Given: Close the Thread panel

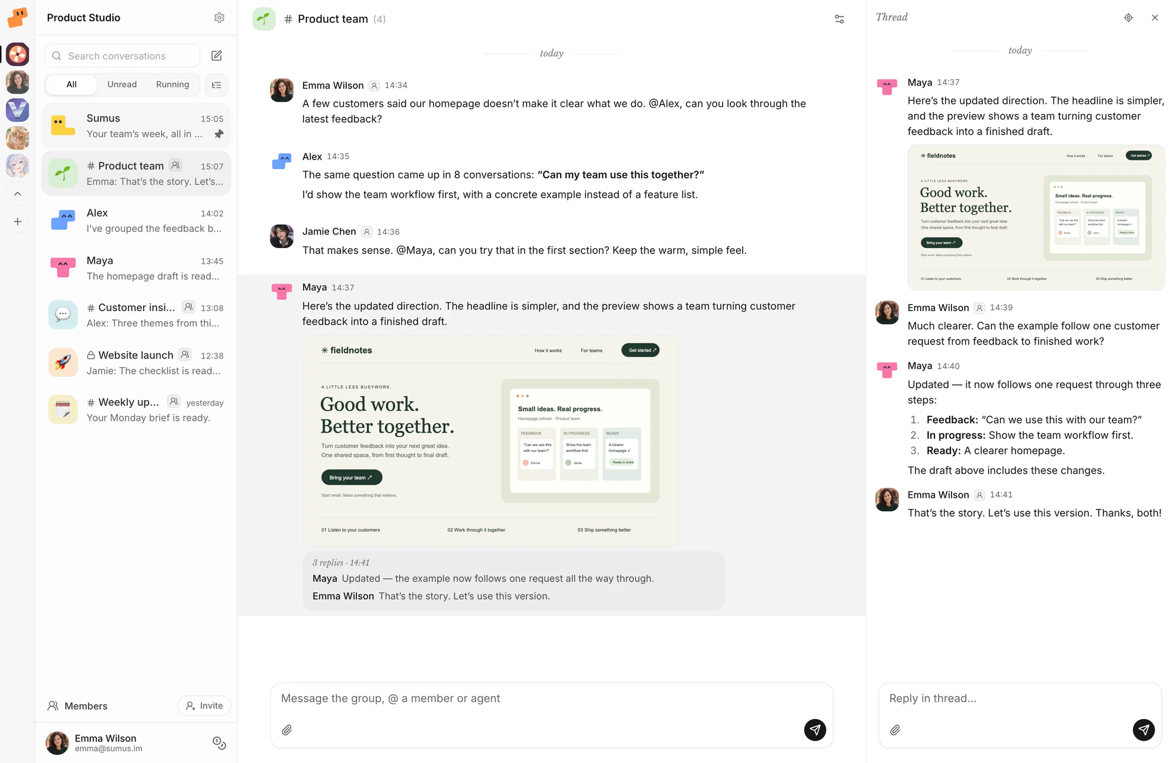Looking at the screenshot, I should point(1155,18).
